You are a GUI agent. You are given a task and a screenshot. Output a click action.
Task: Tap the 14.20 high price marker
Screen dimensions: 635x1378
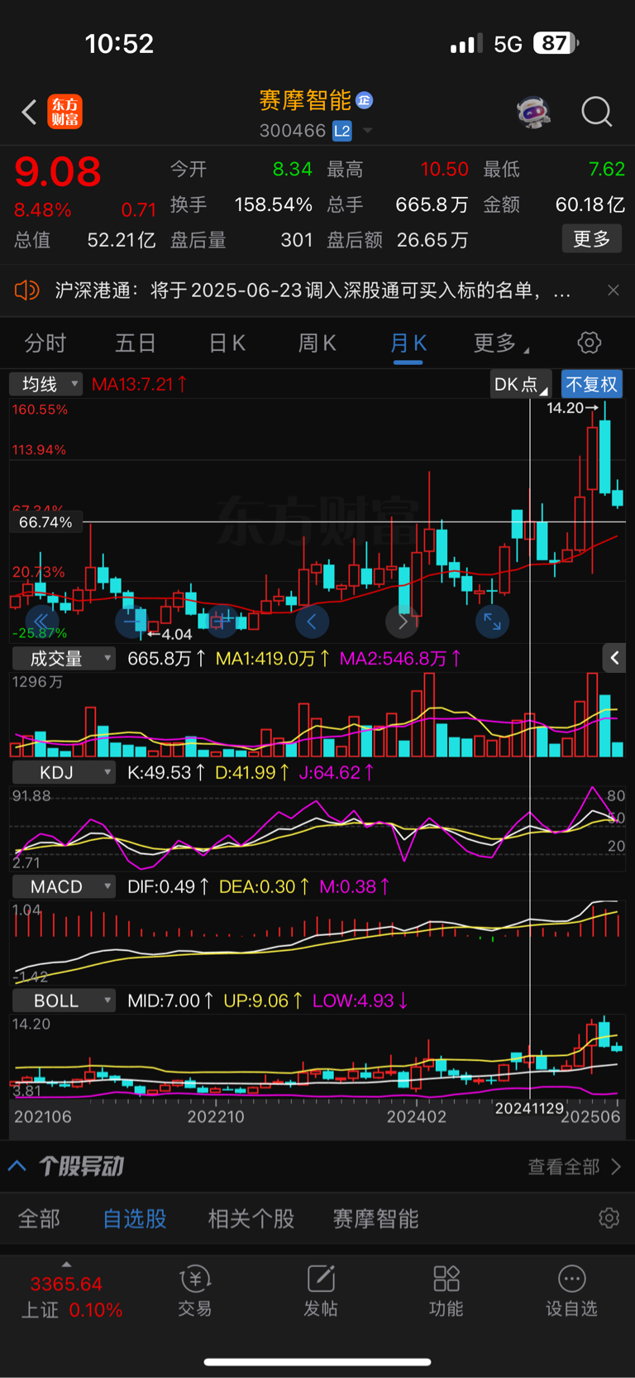(x=571, y=408)
